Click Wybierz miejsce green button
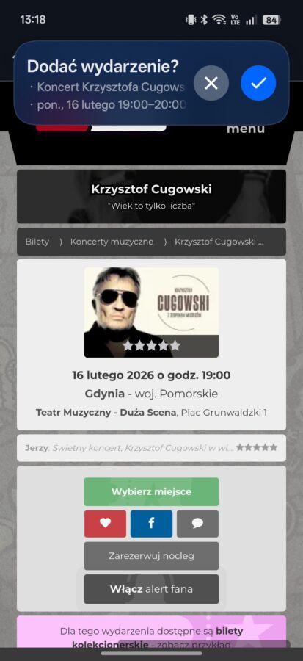Screen dimensions: 303x661 click(x=151, y=491)
